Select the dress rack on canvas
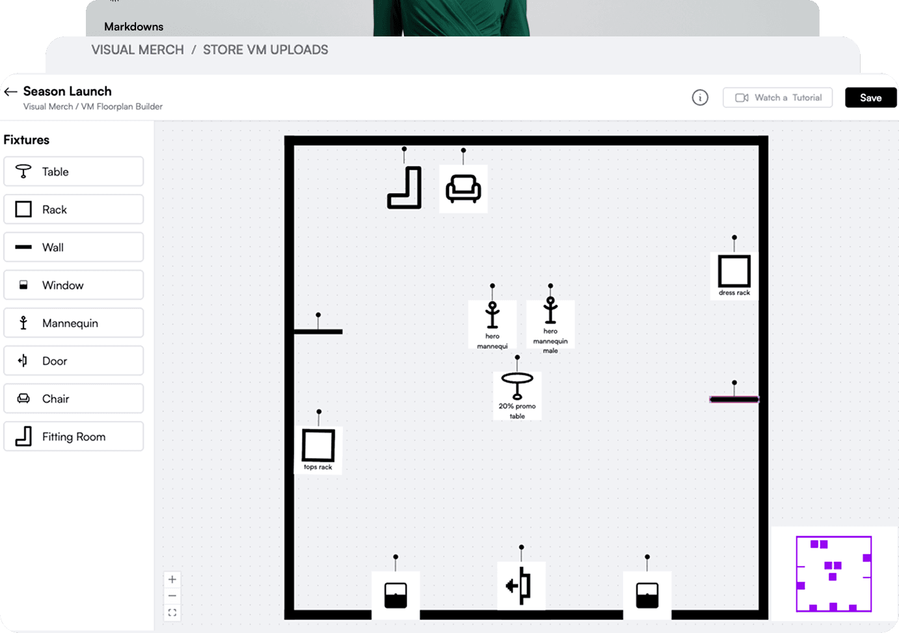This screenshot has height=633, width=899. pos(734,272)
